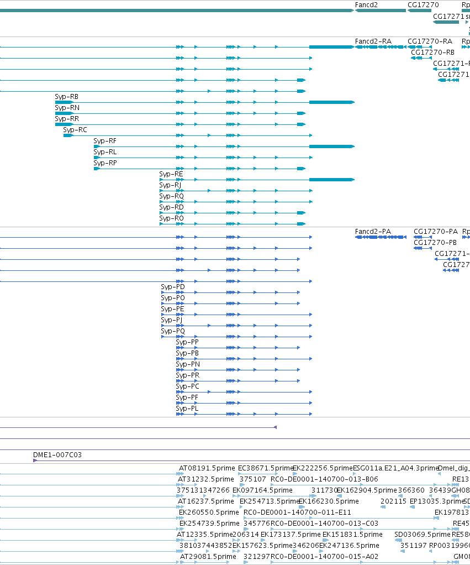Click the Syp-PO protein label
The image size is (470, 565).
coord(173,298)
